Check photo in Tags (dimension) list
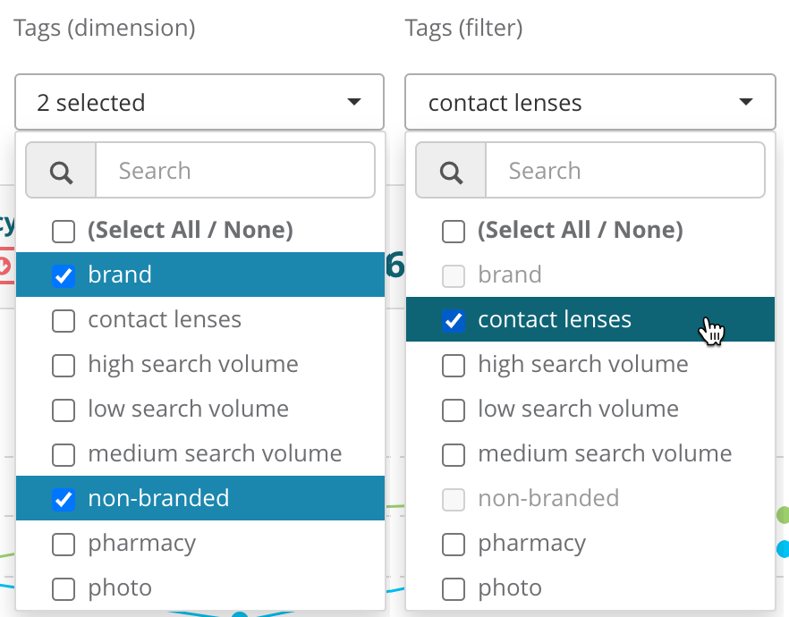 [64, 588]
